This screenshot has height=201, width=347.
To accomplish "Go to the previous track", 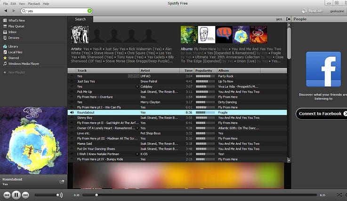I will [7, 195].
